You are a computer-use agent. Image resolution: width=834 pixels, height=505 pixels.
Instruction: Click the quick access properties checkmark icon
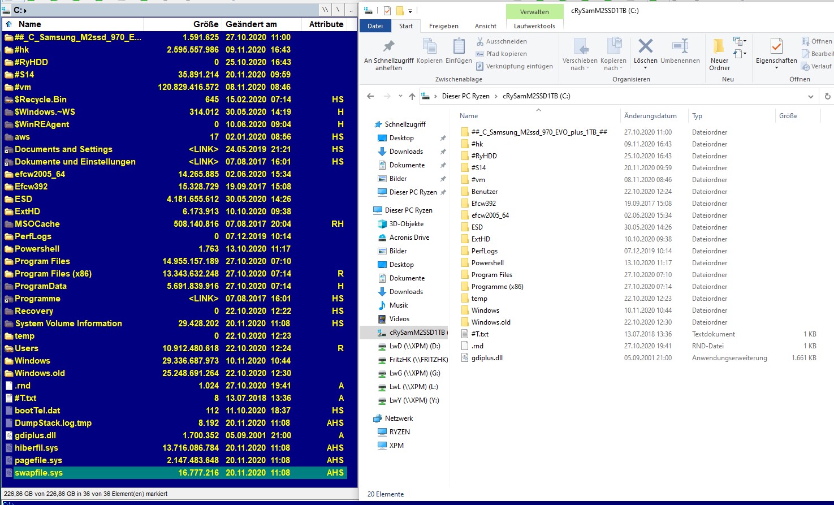[x=387, y=11]
